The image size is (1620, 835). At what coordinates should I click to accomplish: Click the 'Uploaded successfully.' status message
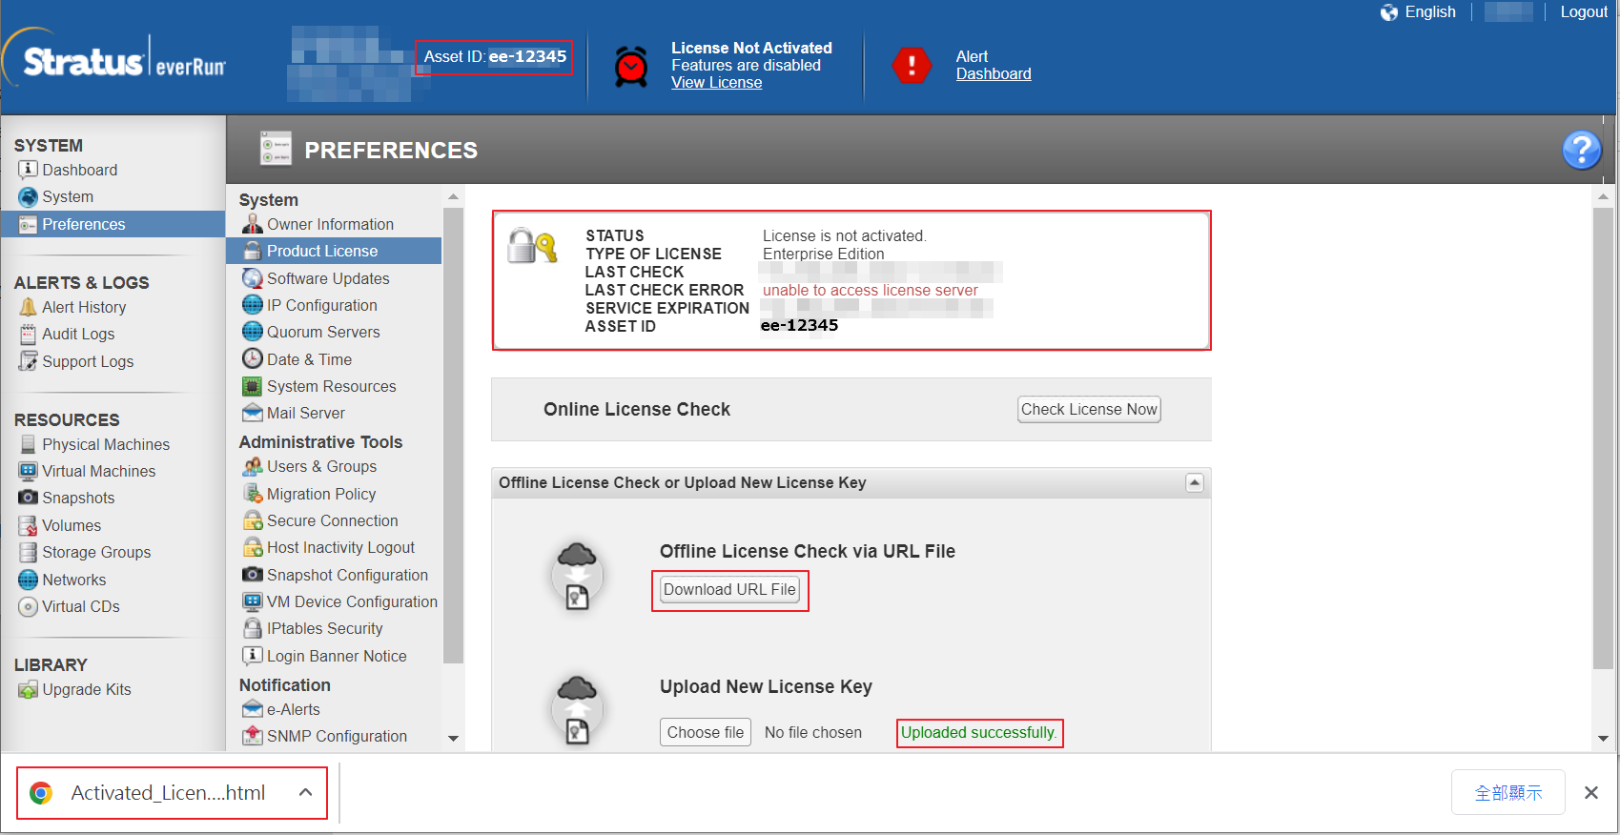(x=979, y=733)
